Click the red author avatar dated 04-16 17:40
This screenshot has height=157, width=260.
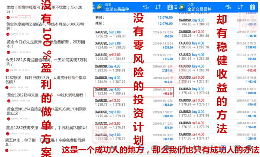(7, 71)
